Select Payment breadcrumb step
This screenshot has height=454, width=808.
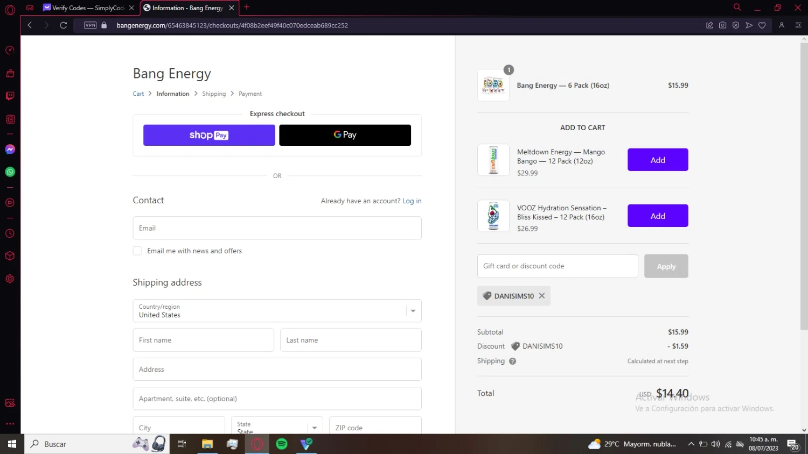tap(250, 94)
